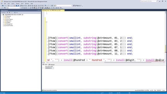Viewport: 167px width, 94px height.
Task: Open the Query menu
Action: point(13,3)
